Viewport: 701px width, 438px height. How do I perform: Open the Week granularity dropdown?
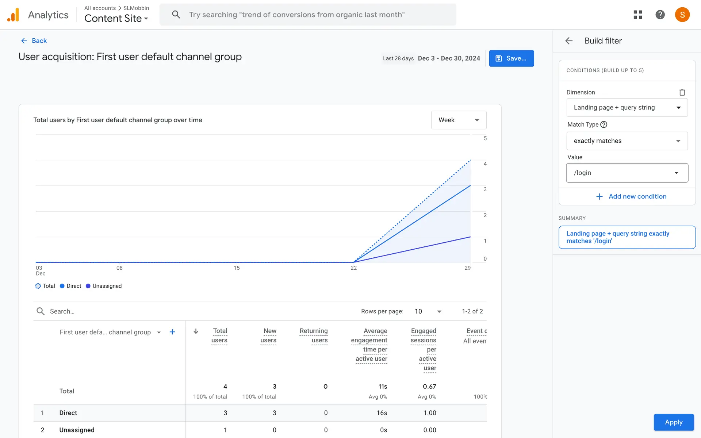459,120
